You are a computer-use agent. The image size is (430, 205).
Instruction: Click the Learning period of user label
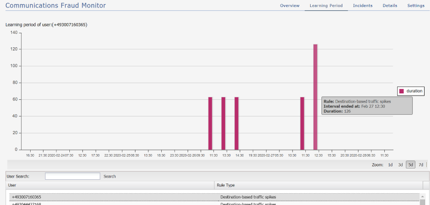[46, 25]
